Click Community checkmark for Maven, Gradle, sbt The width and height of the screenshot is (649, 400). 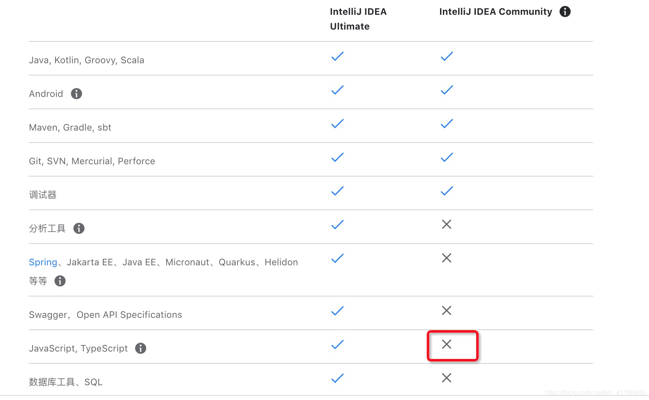pyautogui.click(x=447, y=124)
